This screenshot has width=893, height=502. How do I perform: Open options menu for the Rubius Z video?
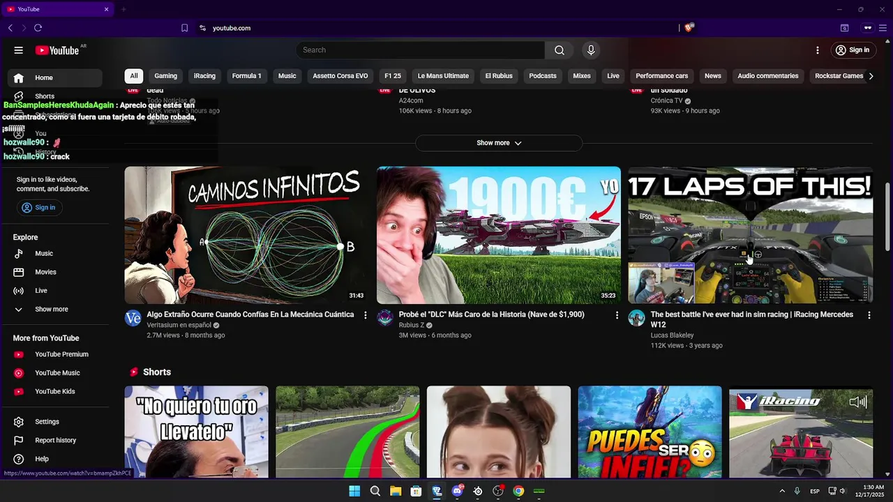[617, 315]
